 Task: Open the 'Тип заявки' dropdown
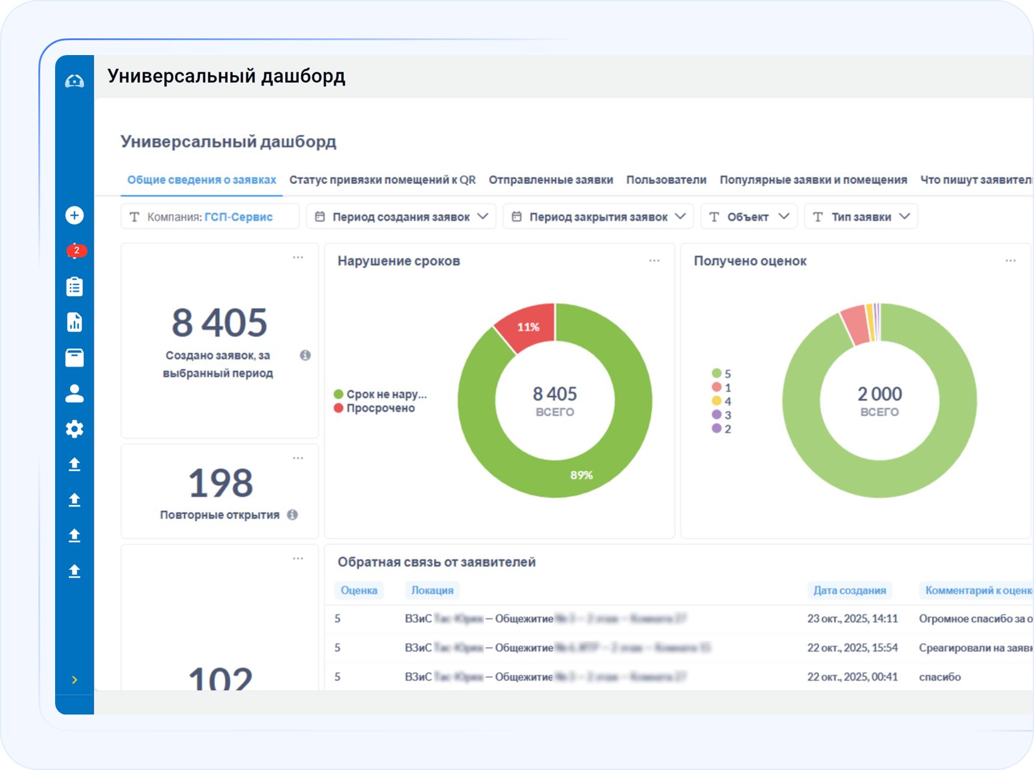(861, 216)
